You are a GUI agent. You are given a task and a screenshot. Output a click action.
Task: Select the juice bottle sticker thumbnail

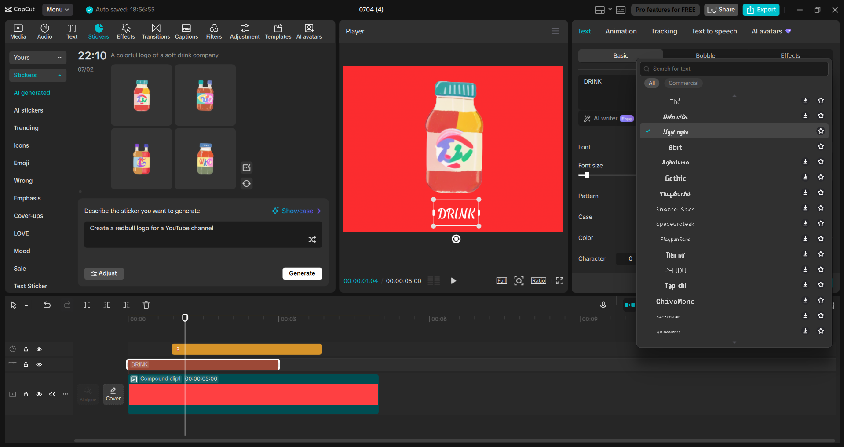coord(141,94)
